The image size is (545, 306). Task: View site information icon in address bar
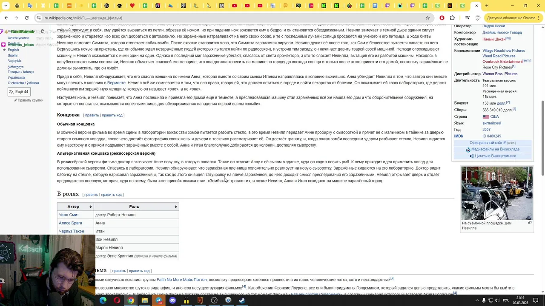click(39, 18)
